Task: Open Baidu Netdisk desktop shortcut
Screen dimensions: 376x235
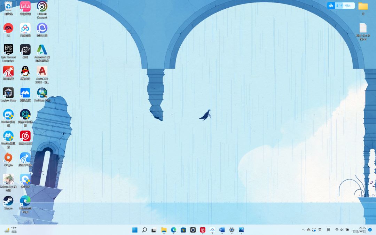Action: (x=25, y=28)
